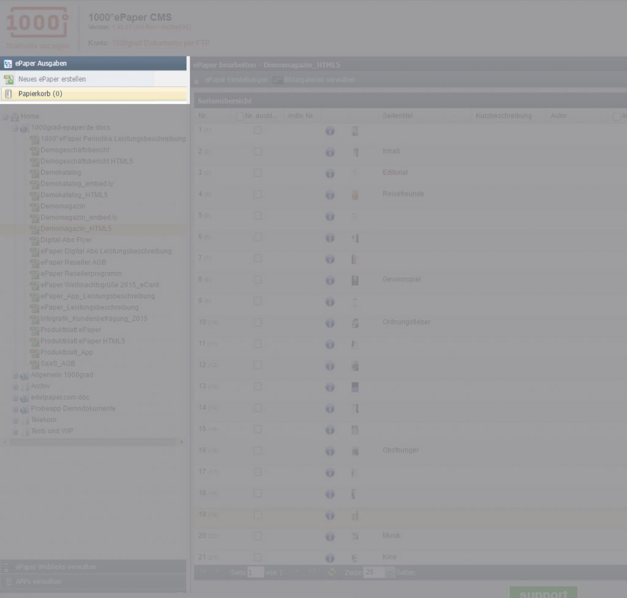This screenshot has height=598, width=627.
Task: Click the tree panel horizontal scrollbar
Action: pyautogui.click(x=93, y=442)
